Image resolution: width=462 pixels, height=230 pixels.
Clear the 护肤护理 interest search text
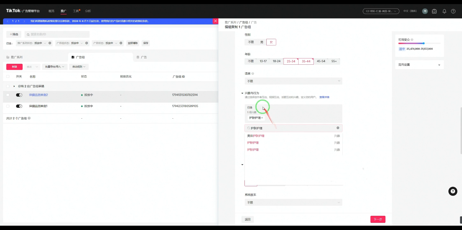coord(338,128)
